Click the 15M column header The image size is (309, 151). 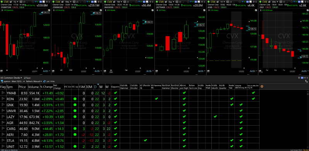(x=81, y=87)
